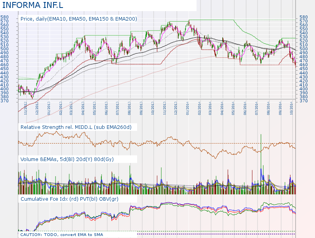This screenshot has height=238, width=315.
Task: Click the INFORMA INF.L chart title
Action: [x=32, y=5]
